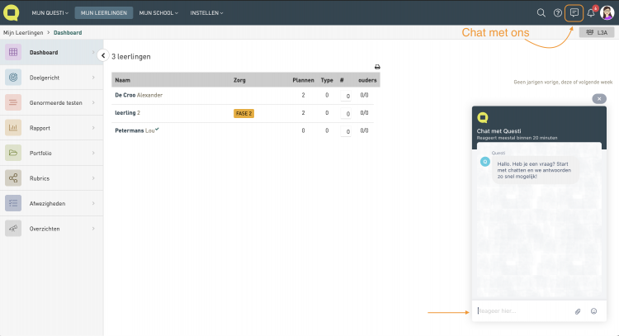The width and height of the screenshot is (619, 336).
Task: Click the # input for leerling 2
Action: tap(346, 113)
